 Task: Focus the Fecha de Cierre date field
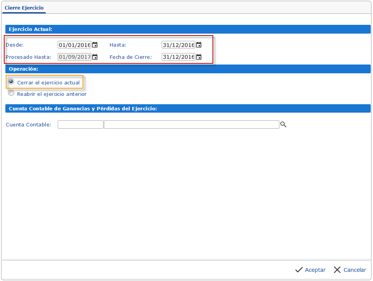178,57
